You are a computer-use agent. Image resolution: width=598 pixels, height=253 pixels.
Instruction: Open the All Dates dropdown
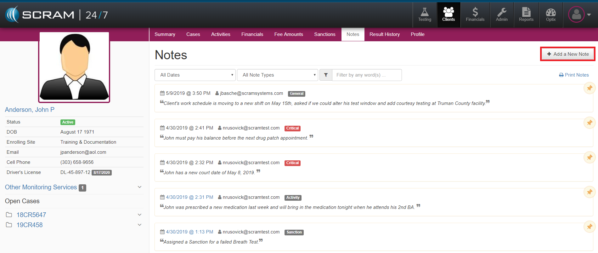click(x=195, y=75)
